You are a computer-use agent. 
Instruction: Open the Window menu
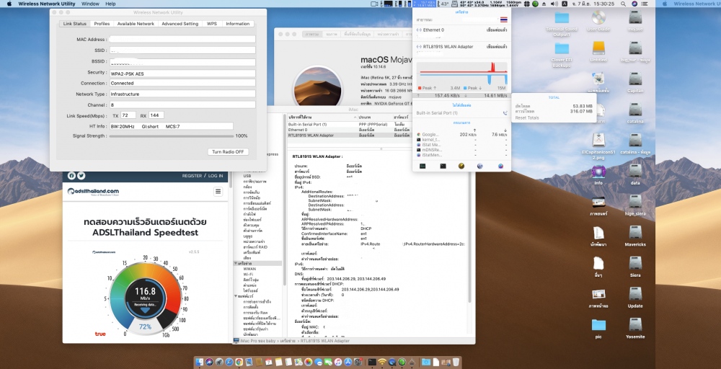tap(90, 4)
